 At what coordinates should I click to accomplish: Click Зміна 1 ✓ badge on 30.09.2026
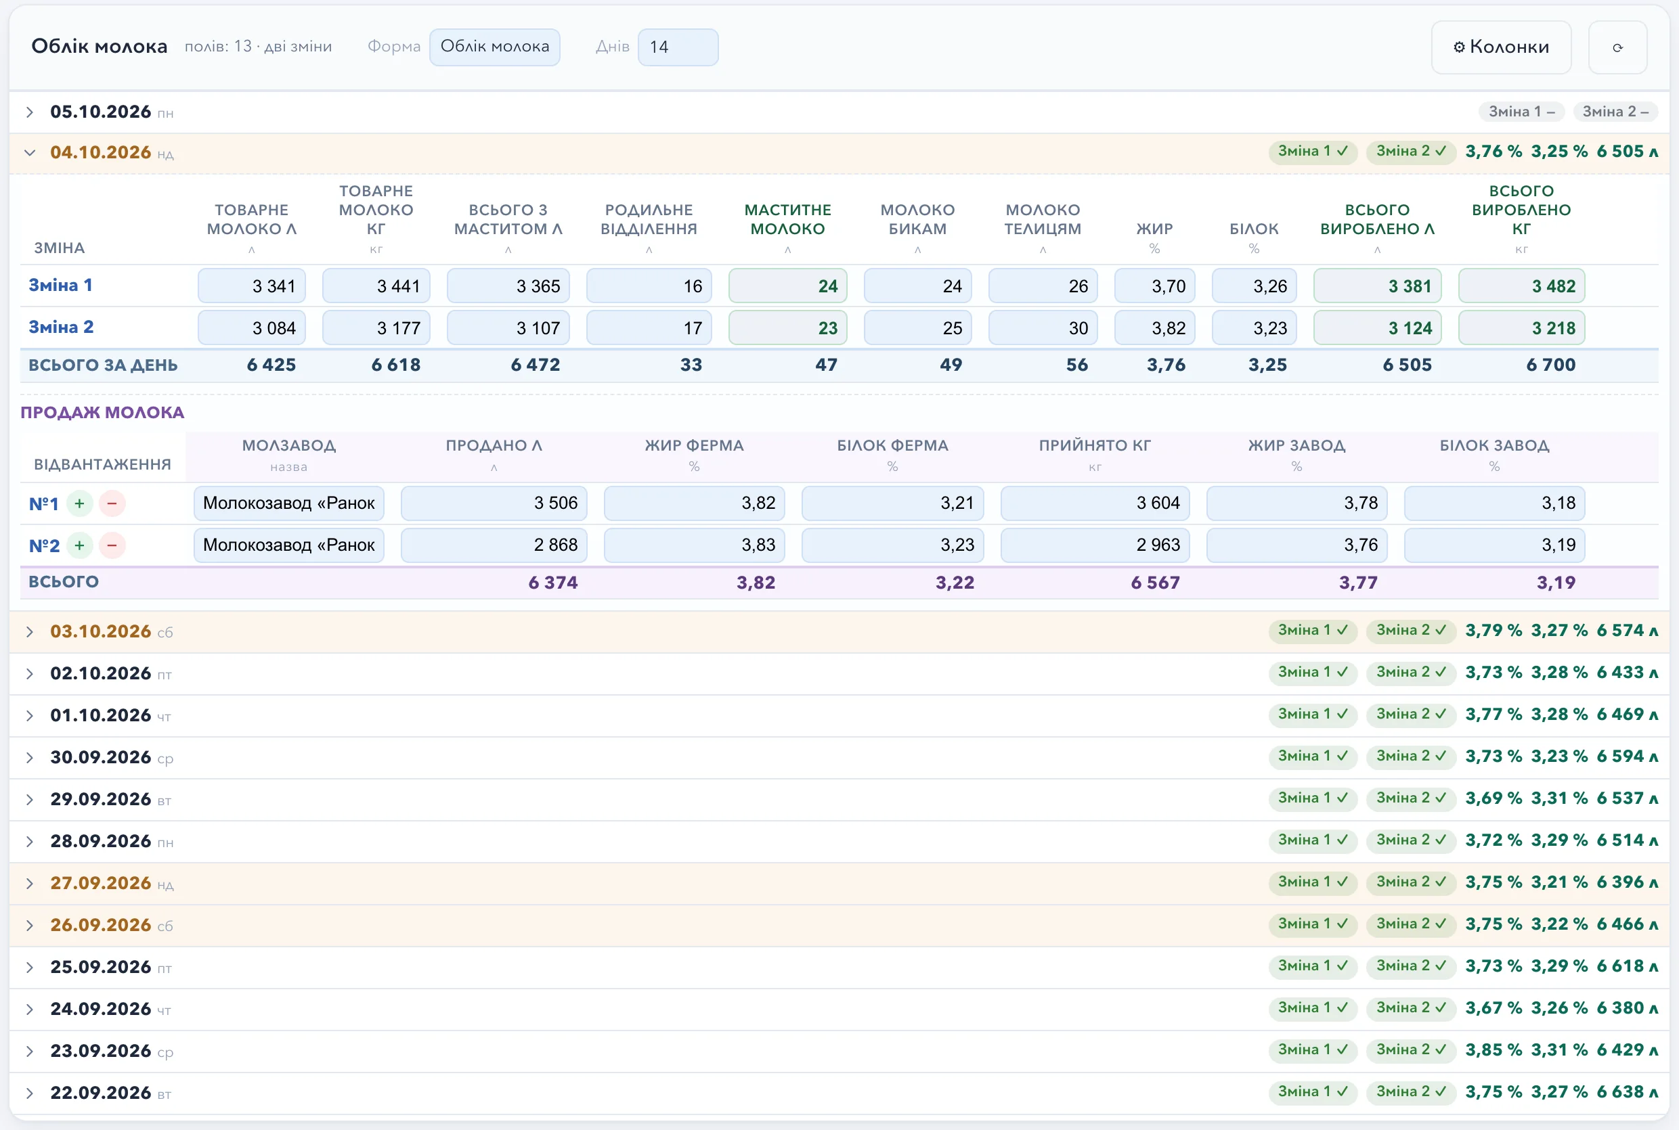coord(1313,756)
